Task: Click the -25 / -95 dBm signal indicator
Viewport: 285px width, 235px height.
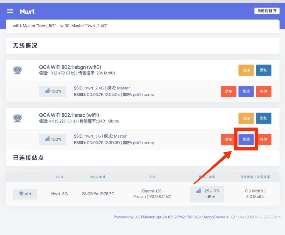Action: pos(207,194)
